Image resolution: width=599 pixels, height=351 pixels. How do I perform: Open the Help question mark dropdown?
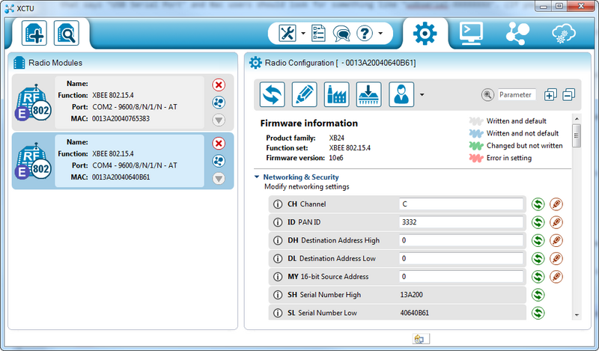[x=381, y=34]
